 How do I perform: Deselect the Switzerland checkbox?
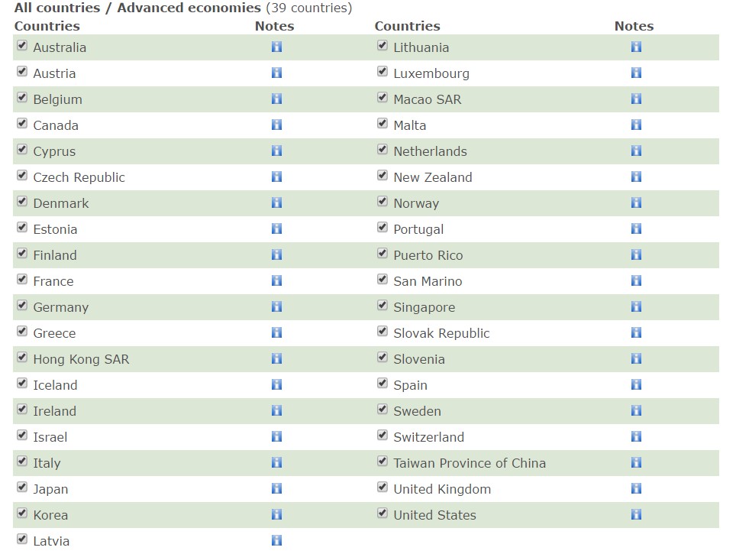(x=383, y=436)
